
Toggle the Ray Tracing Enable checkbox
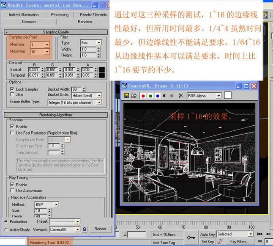coord(12,185)
